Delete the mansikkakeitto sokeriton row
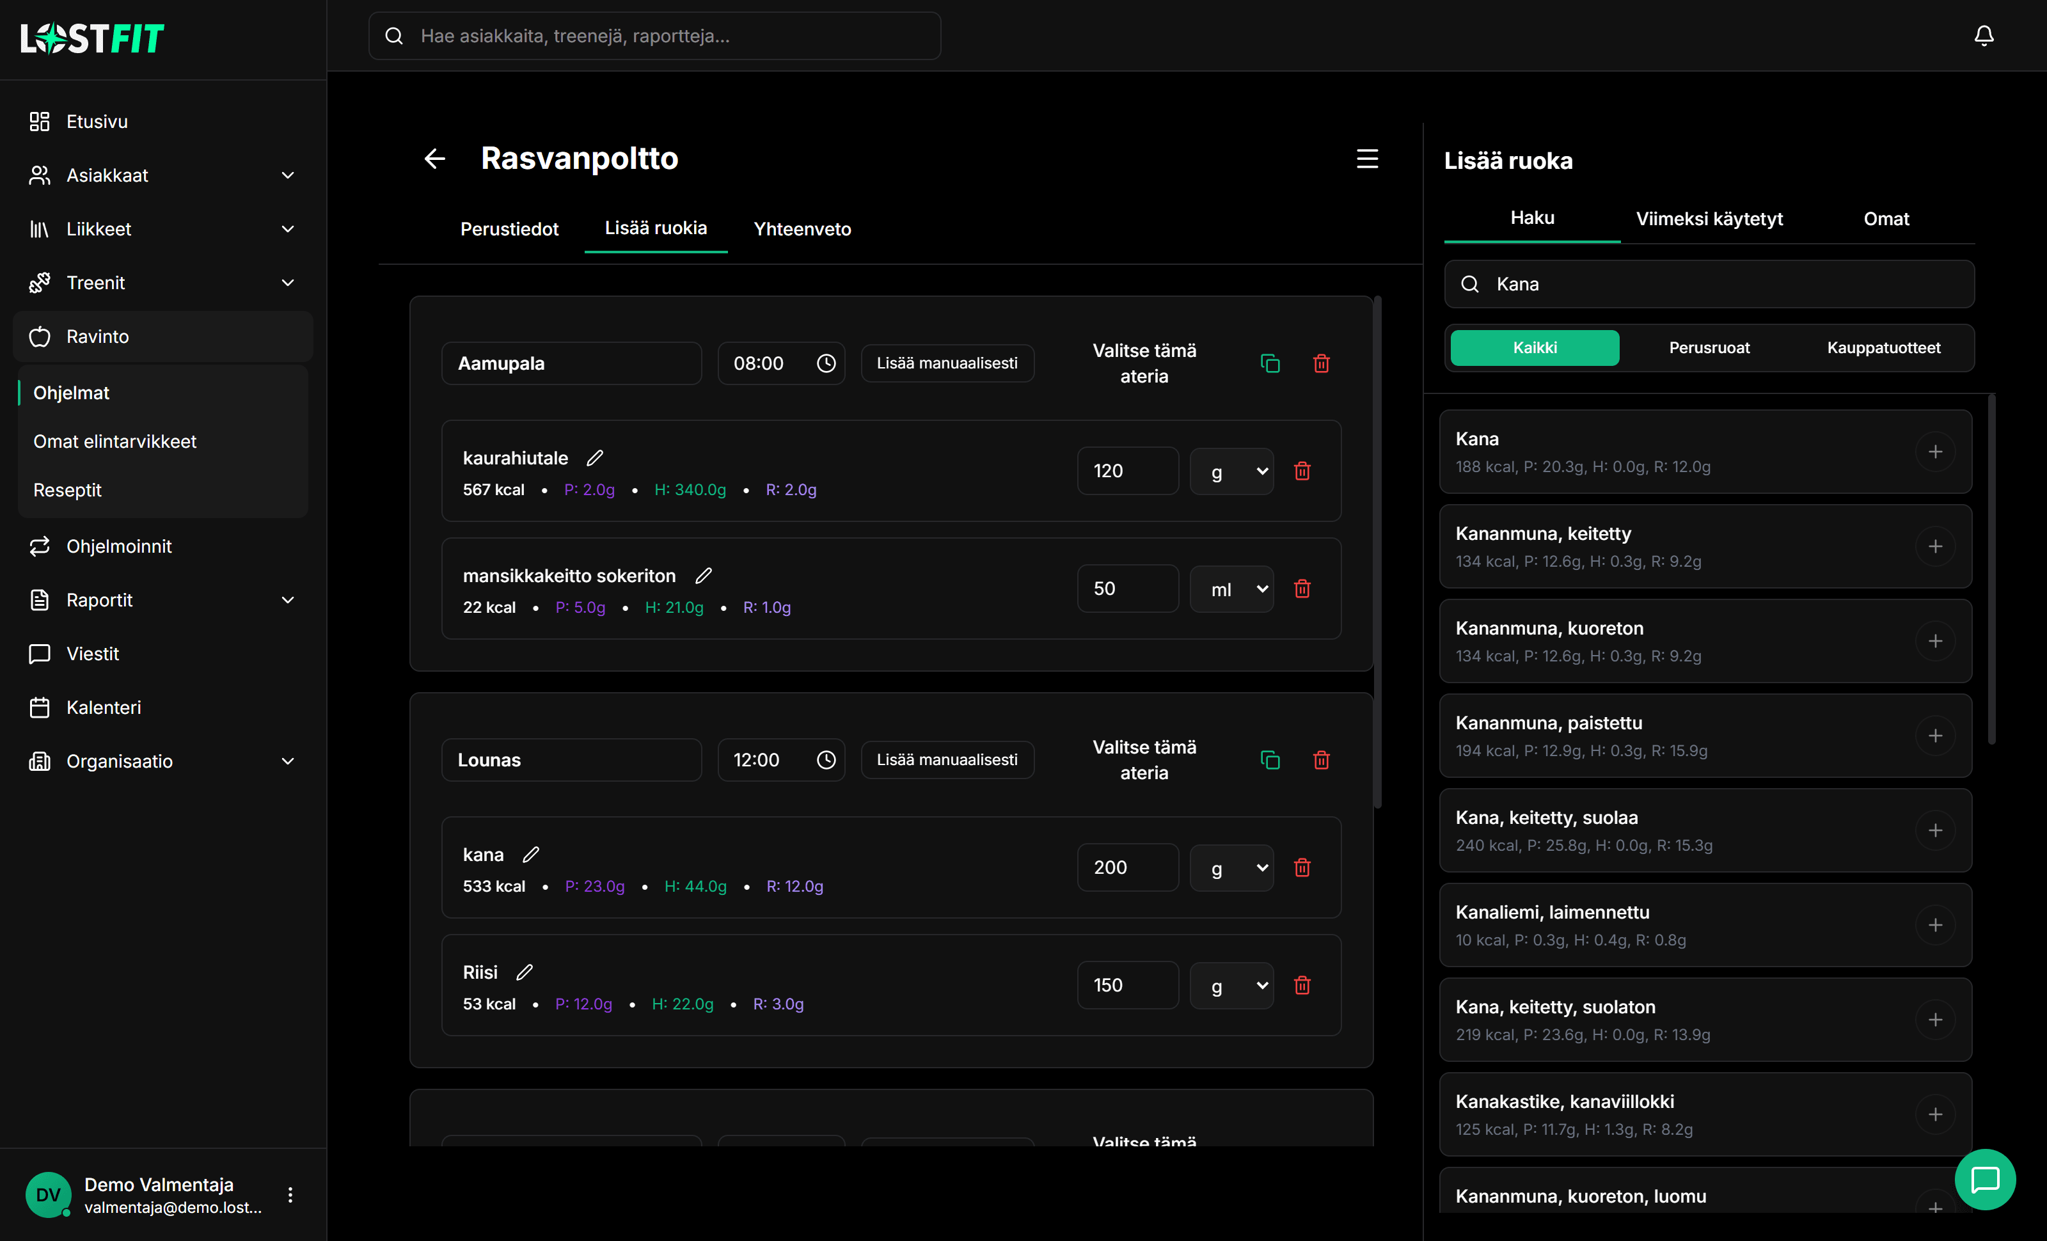 click(x=1302, y=589)
